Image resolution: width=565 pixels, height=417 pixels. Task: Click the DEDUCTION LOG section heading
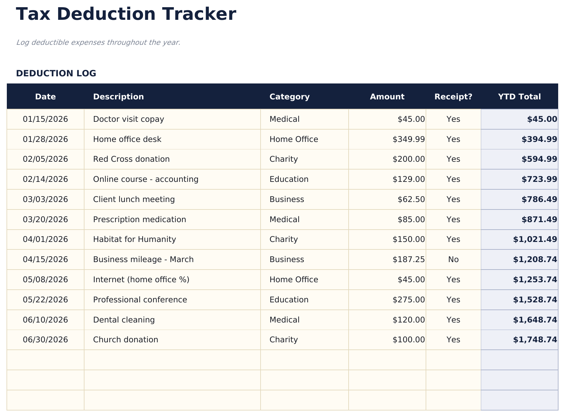click(x=57, y=73)
